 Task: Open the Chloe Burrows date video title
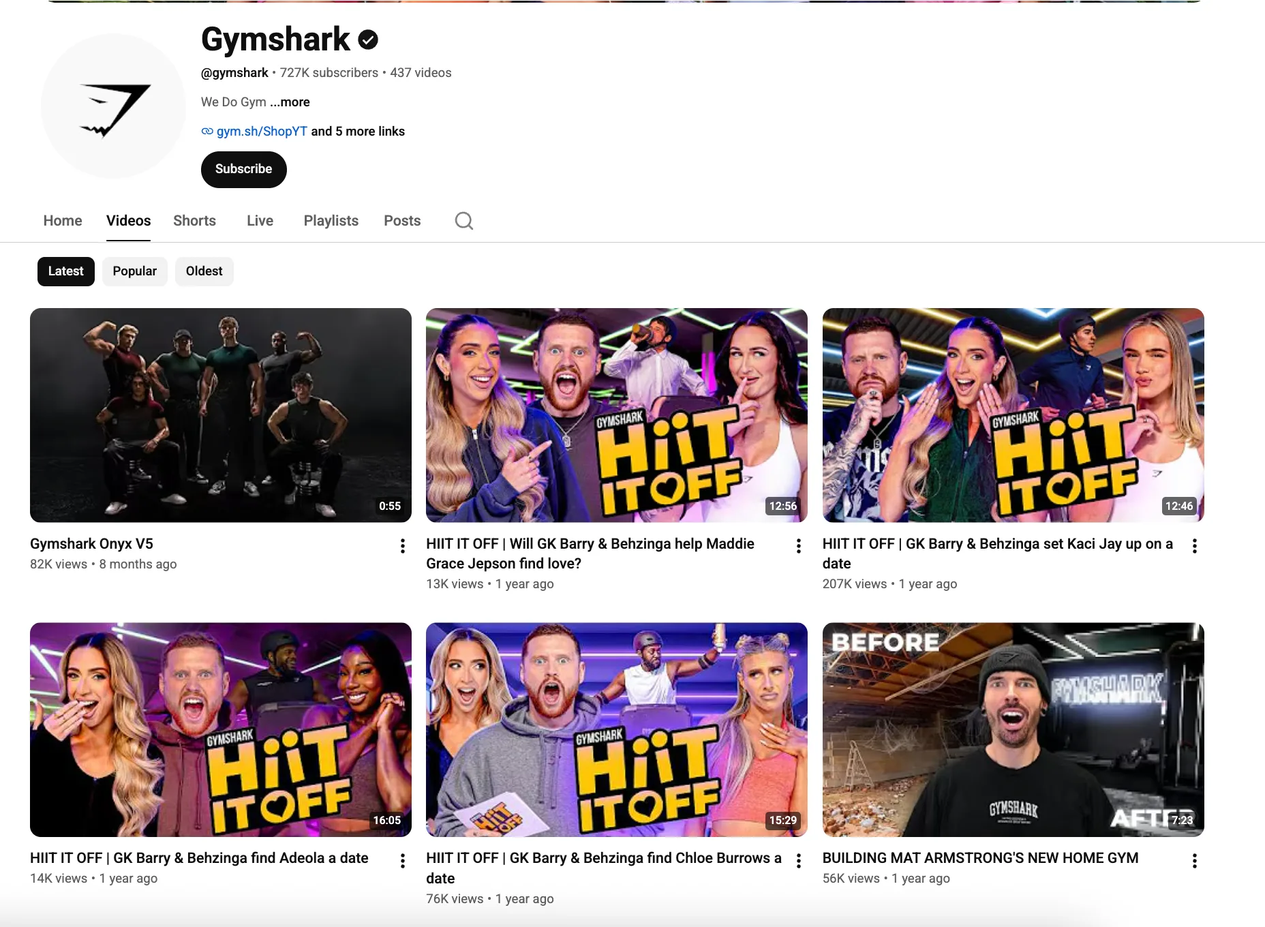pyautogui.click(x=604, y=868)
